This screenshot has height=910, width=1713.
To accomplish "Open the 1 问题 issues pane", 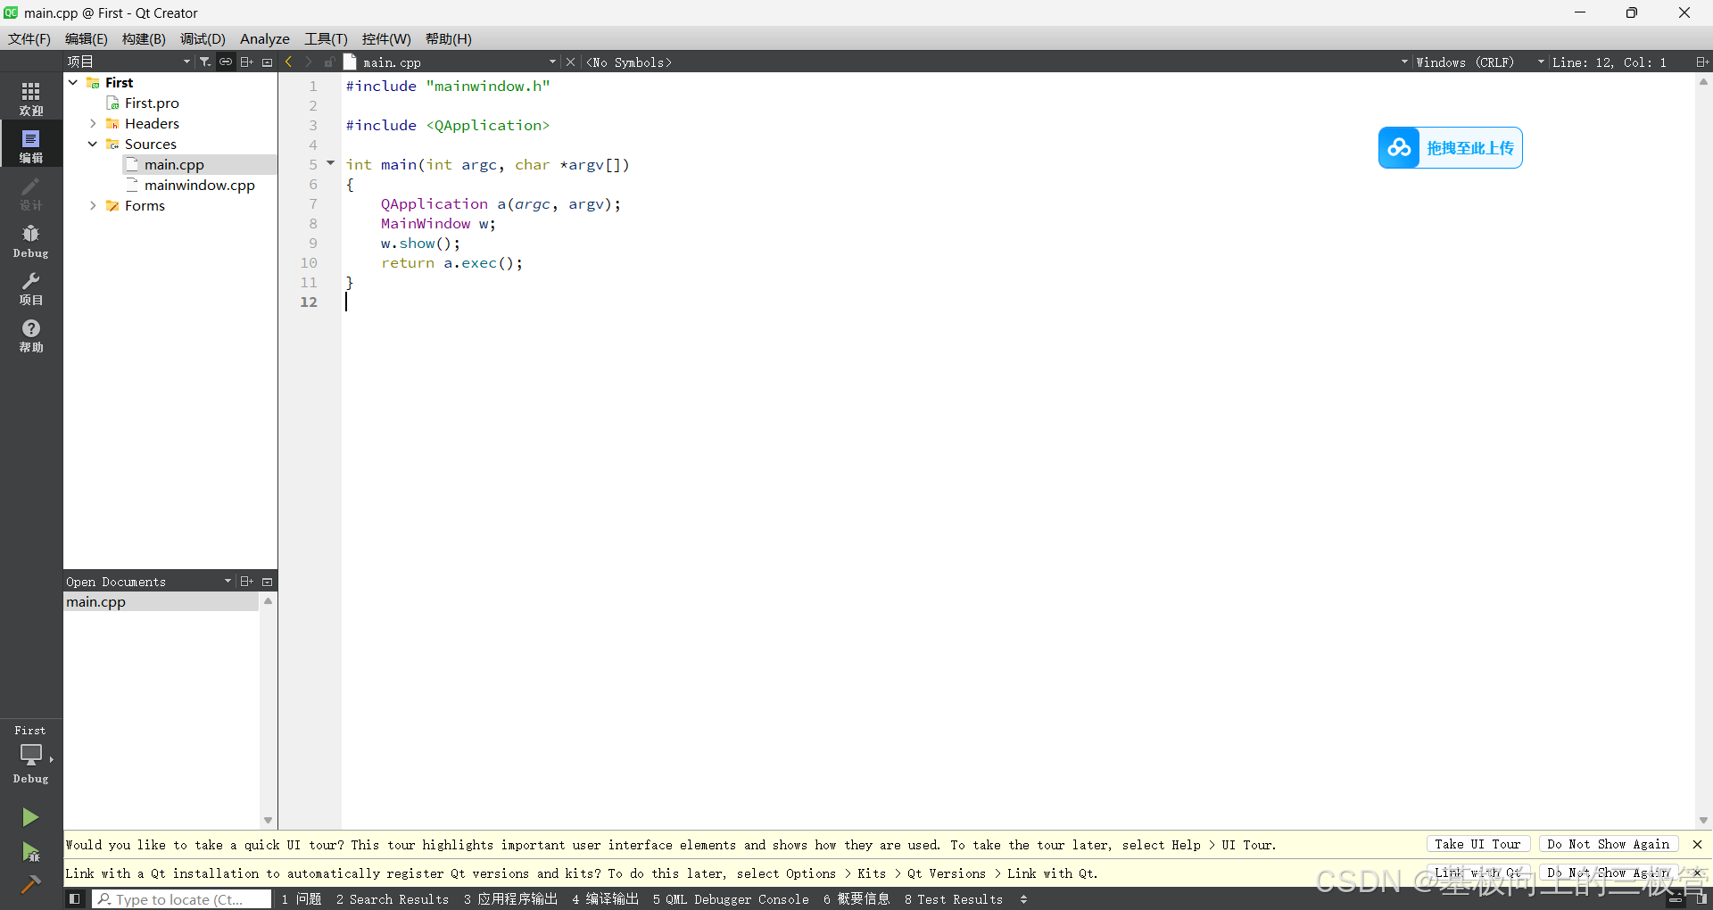I will [302, 899].
